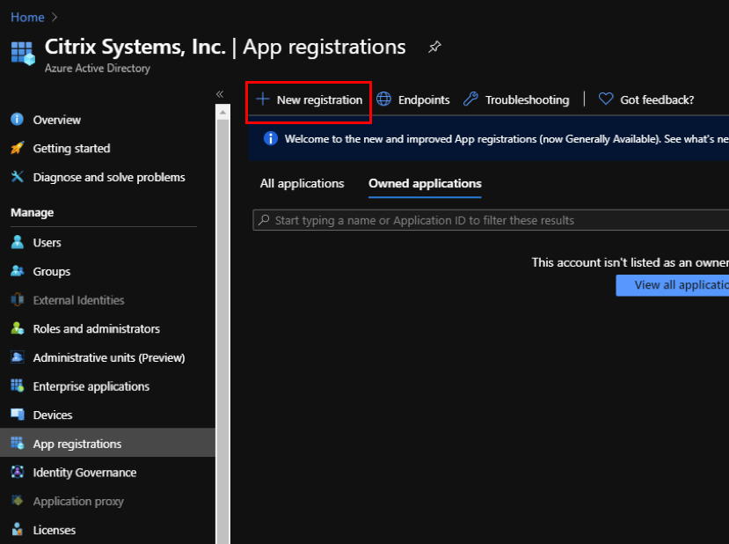Viewport: 729px width, 544px height.
Task: Click the heart icon for Got feedback
Action: 606,99
